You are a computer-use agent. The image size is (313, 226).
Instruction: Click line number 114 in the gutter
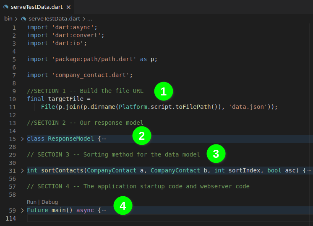[11, 218]
